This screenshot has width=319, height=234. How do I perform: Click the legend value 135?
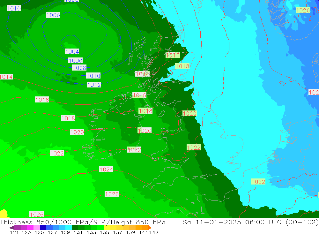(x=104, y=232)
